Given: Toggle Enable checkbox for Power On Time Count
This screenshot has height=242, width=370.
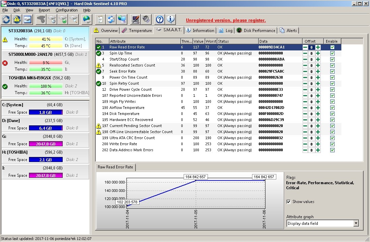Looking at the screenshot, I should pos(332,77).
